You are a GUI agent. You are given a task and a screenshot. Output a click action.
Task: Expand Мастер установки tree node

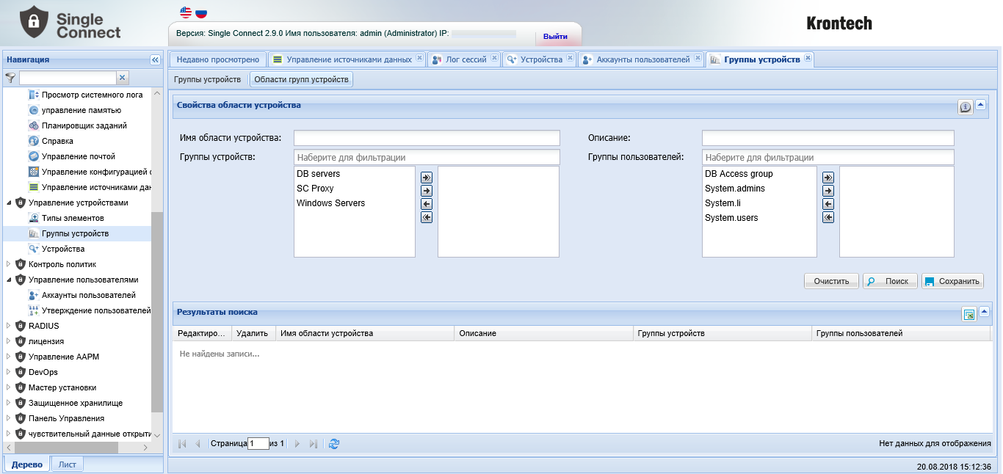point(9,387)
